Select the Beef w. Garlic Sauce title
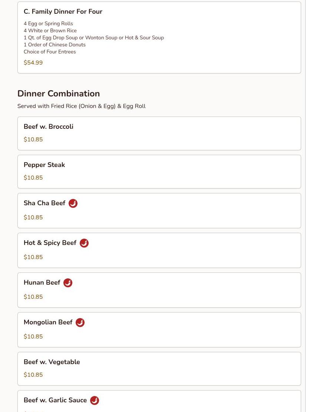313x412 pixels. click(x=55, y=400)
